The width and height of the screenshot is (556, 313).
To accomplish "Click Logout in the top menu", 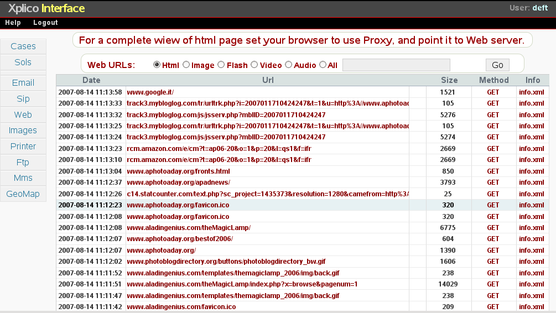I will point(45,23).
